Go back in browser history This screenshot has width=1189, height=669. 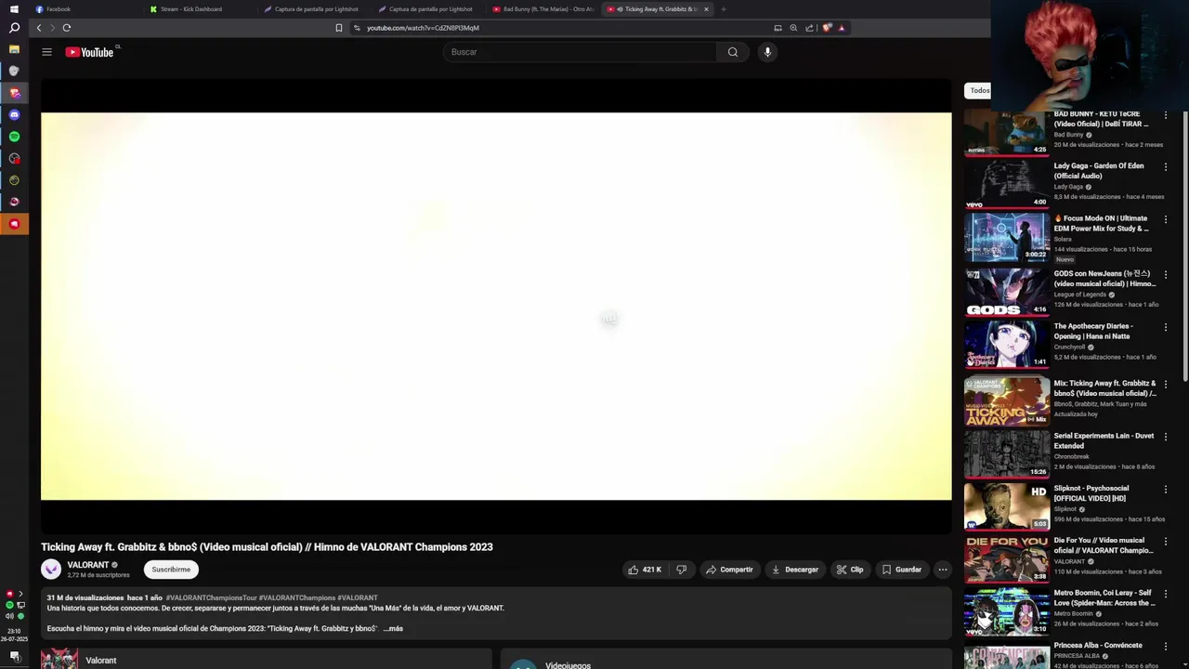point(39,28)
